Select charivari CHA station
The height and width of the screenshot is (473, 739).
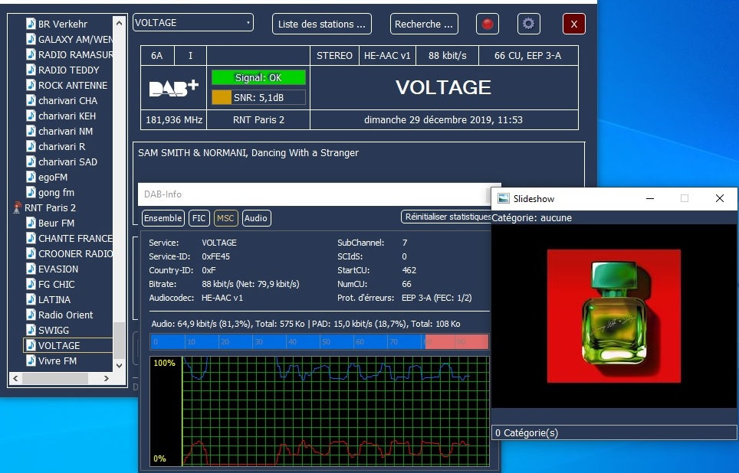tap(68, 101)
